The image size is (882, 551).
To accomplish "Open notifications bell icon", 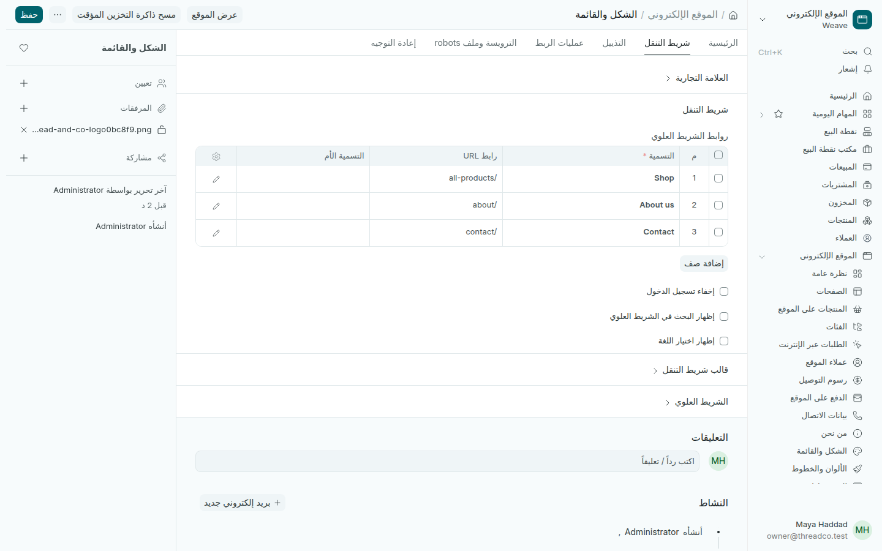I will point(867,69).
